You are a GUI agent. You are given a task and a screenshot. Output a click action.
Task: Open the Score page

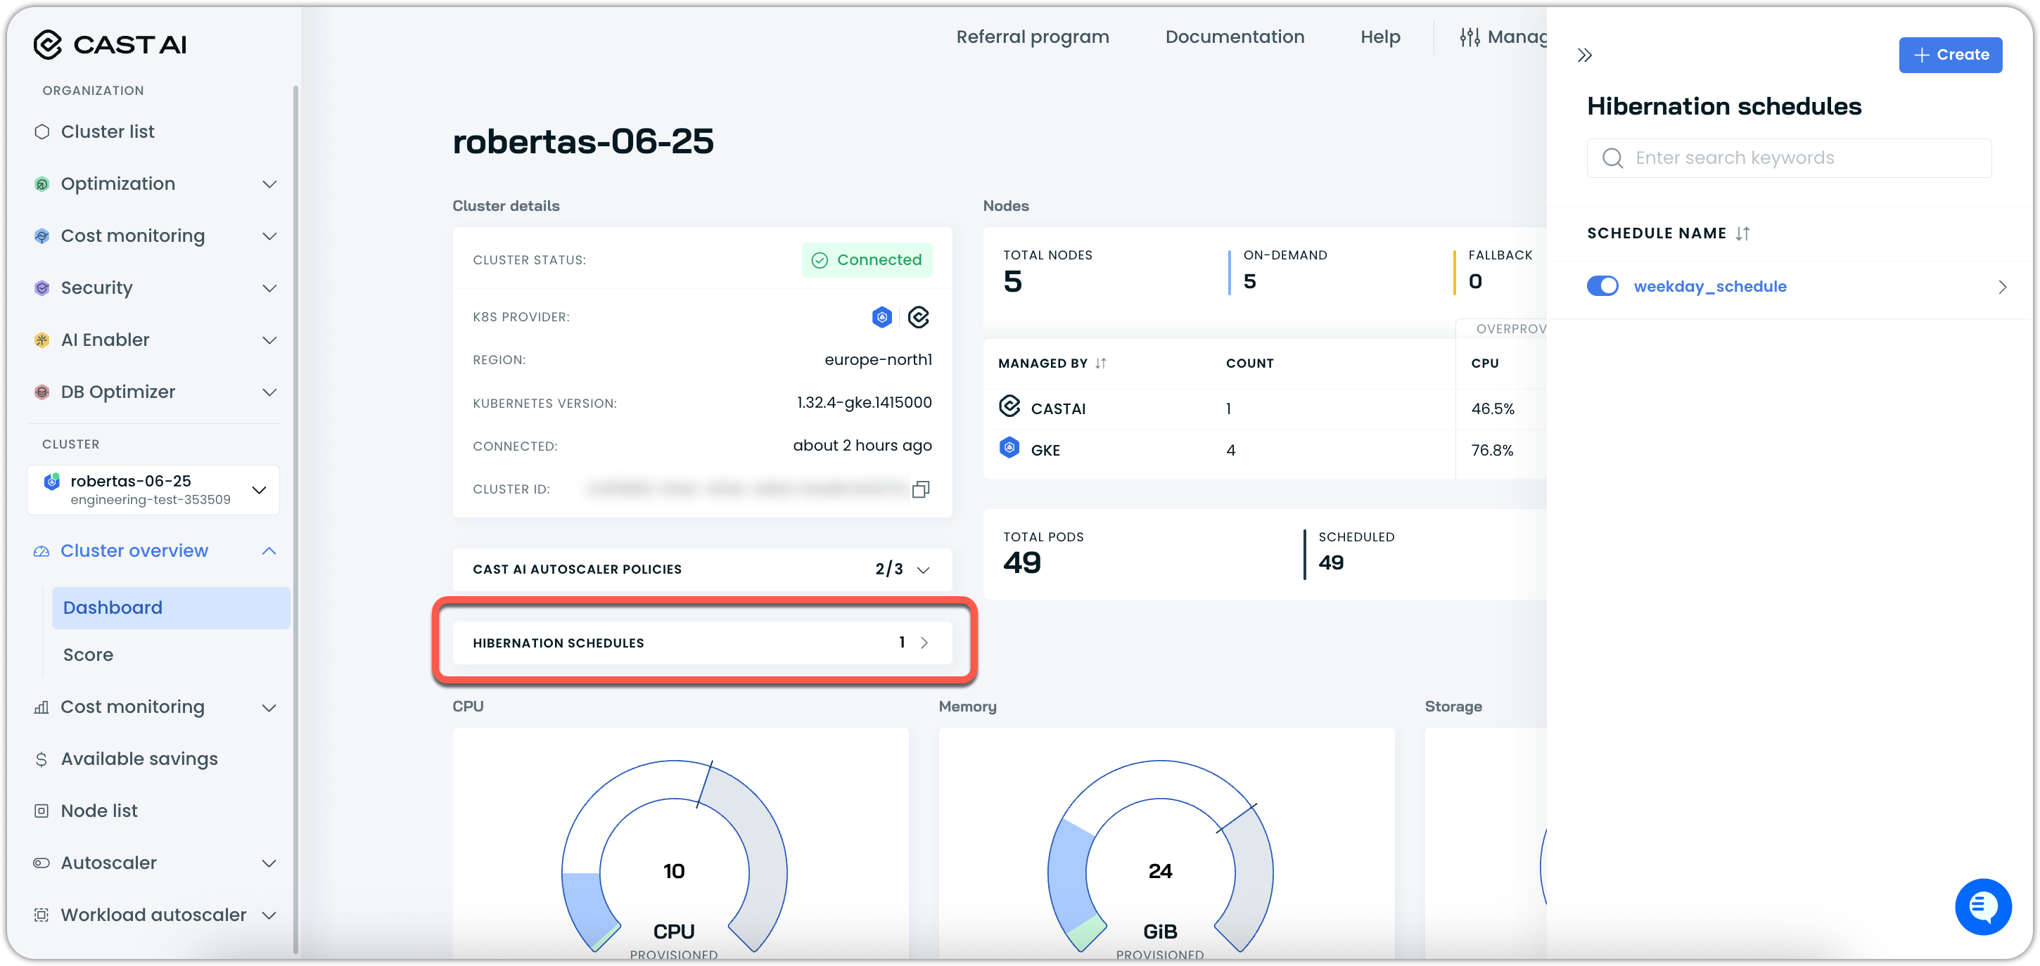click(88, 655)
